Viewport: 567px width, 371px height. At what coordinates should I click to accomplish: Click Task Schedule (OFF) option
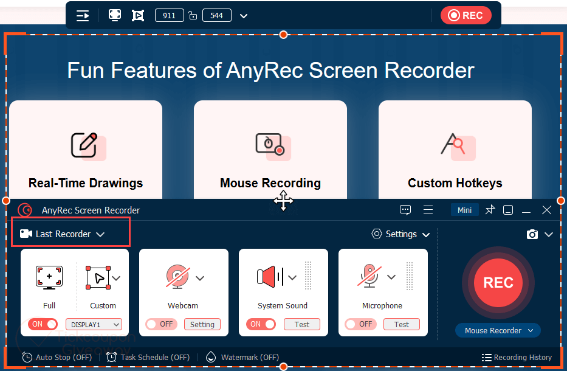pyautogui.click(x=148, y=357)
